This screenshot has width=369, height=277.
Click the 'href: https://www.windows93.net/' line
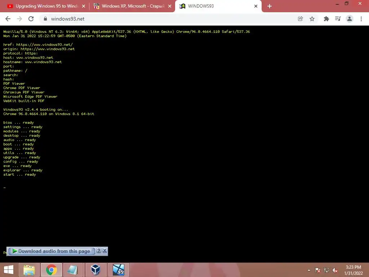click(38, 44)
